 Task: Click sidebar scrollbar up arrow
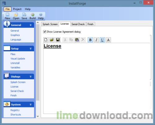pyautogui.click(x=38, y=23)
